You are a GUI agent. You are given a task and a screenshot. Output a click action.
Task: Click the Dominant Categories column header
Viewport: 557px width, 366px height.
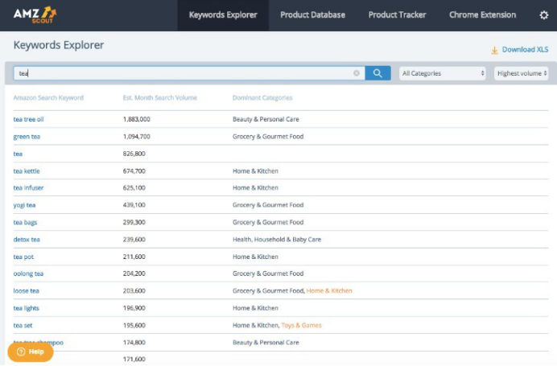[262, 97]
